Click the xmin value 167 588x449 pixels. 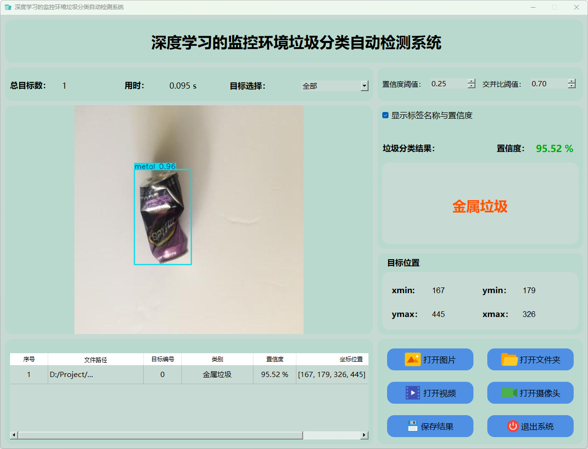438,290
